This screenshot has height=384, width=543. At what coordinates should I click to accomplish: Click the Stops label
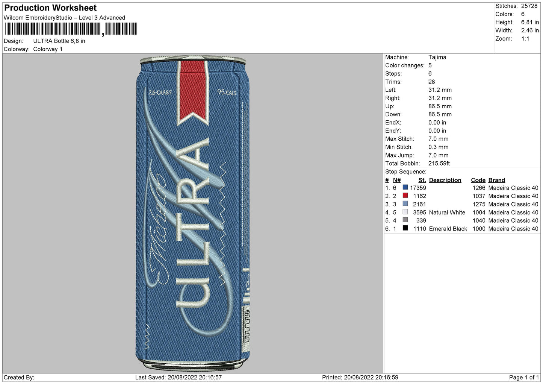393,74
